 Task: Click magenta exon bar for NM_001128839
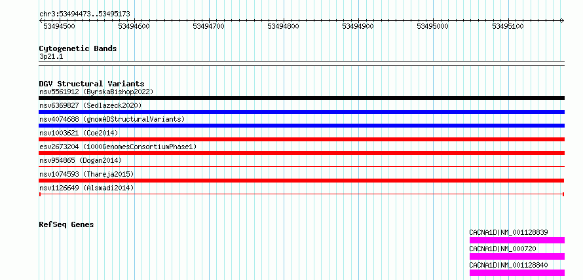(517, 240)
